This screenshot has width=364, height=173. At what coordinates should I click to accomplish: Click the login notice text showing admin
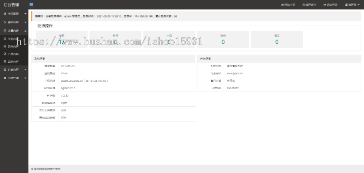click(x=106, y=17)
